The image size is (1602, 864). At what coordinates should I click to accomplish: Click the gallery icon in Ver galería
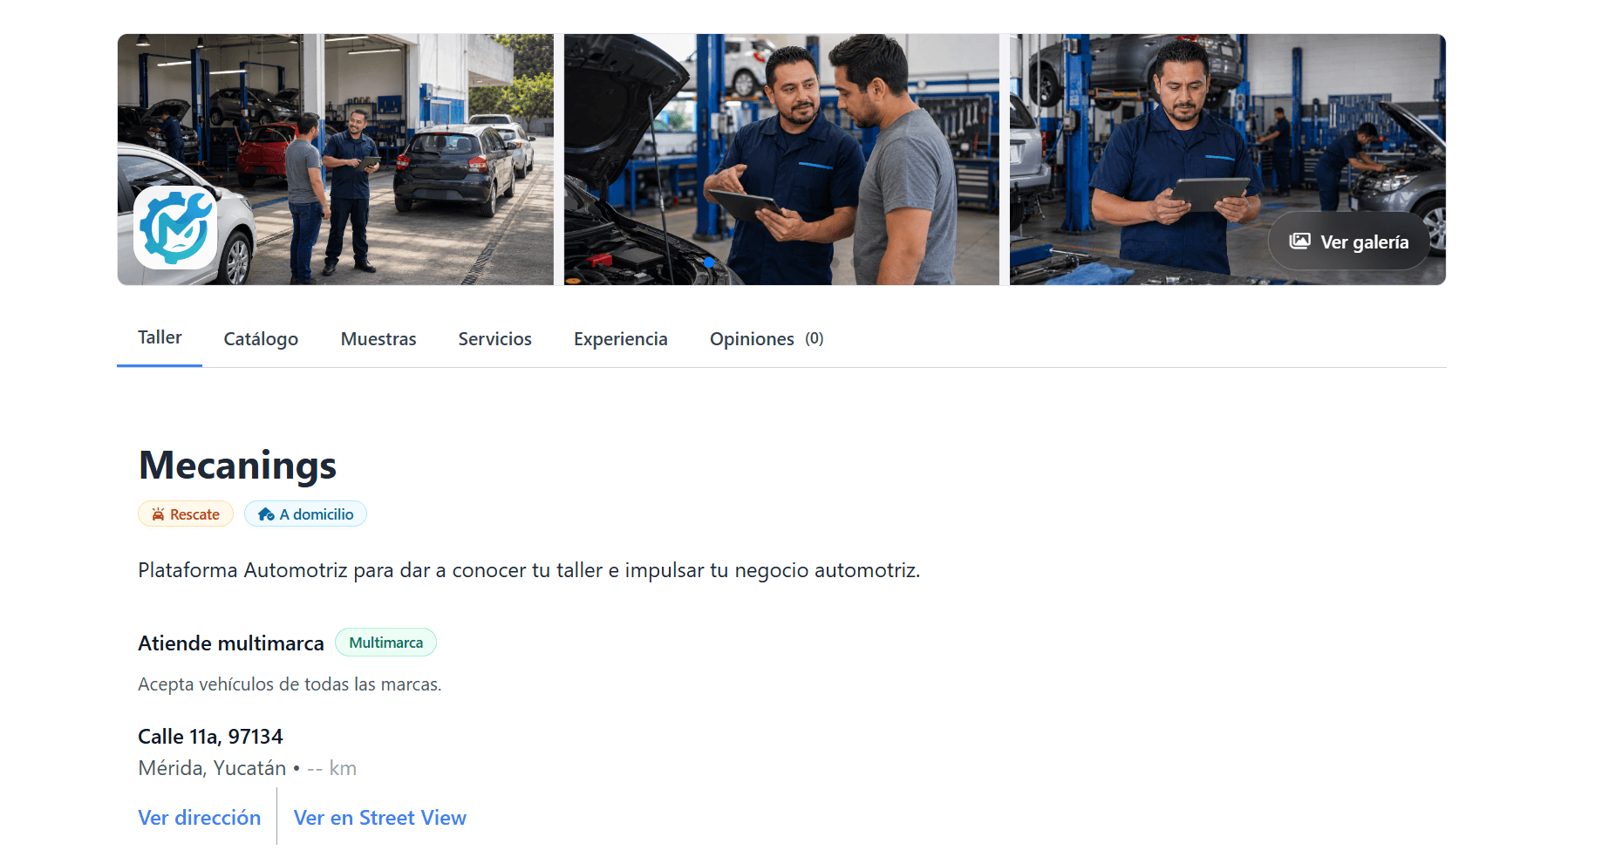1299,242
